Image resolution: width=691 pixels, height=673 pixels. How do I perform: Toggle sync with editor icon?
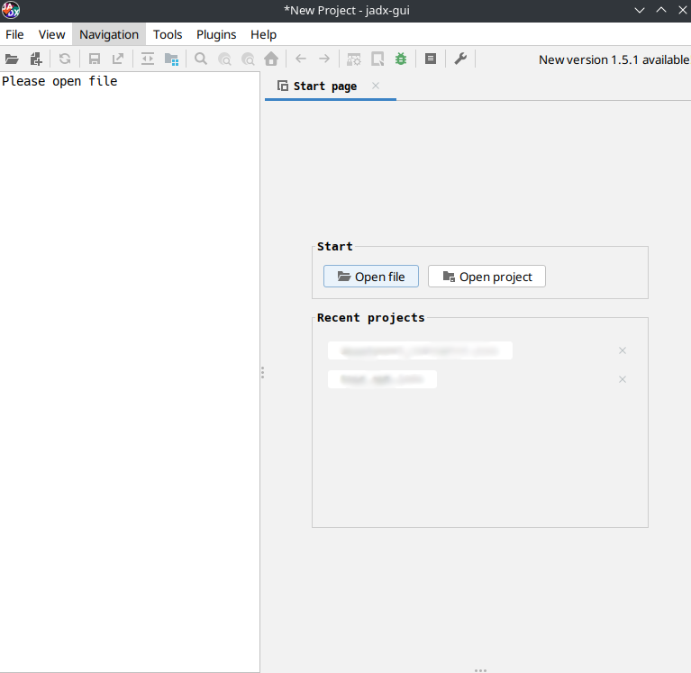click(x=148, y=59)
